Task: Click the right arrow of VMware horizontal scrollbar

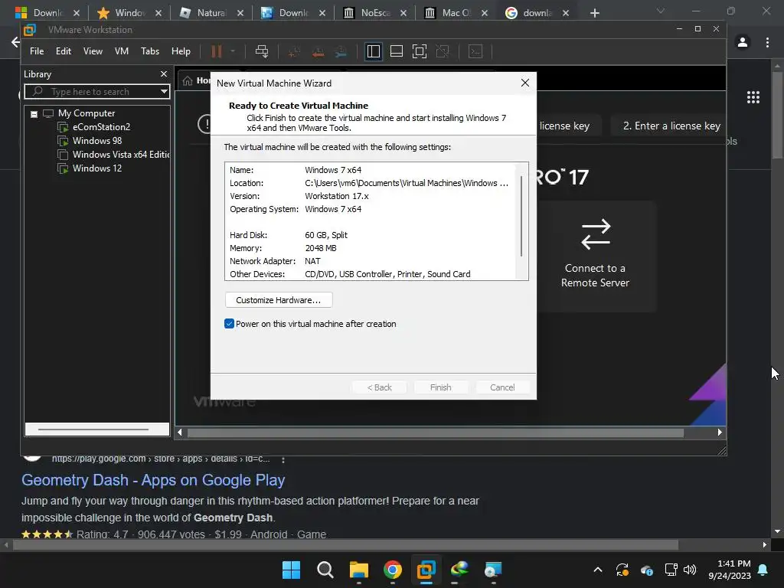Action: (720, 433)
